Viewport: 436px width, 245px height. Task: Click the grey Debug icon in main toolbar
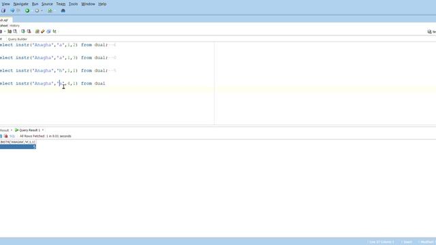click(x=37, y=11)
